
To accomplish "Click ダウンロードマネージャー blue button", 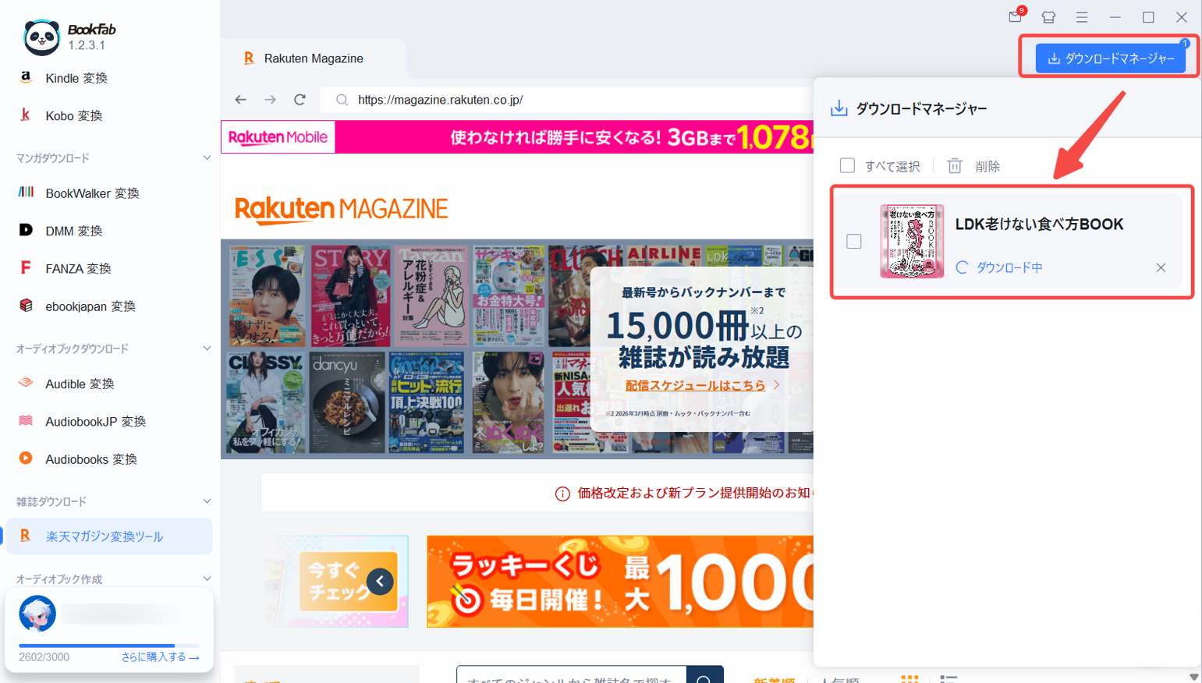I will point(1111,58).
